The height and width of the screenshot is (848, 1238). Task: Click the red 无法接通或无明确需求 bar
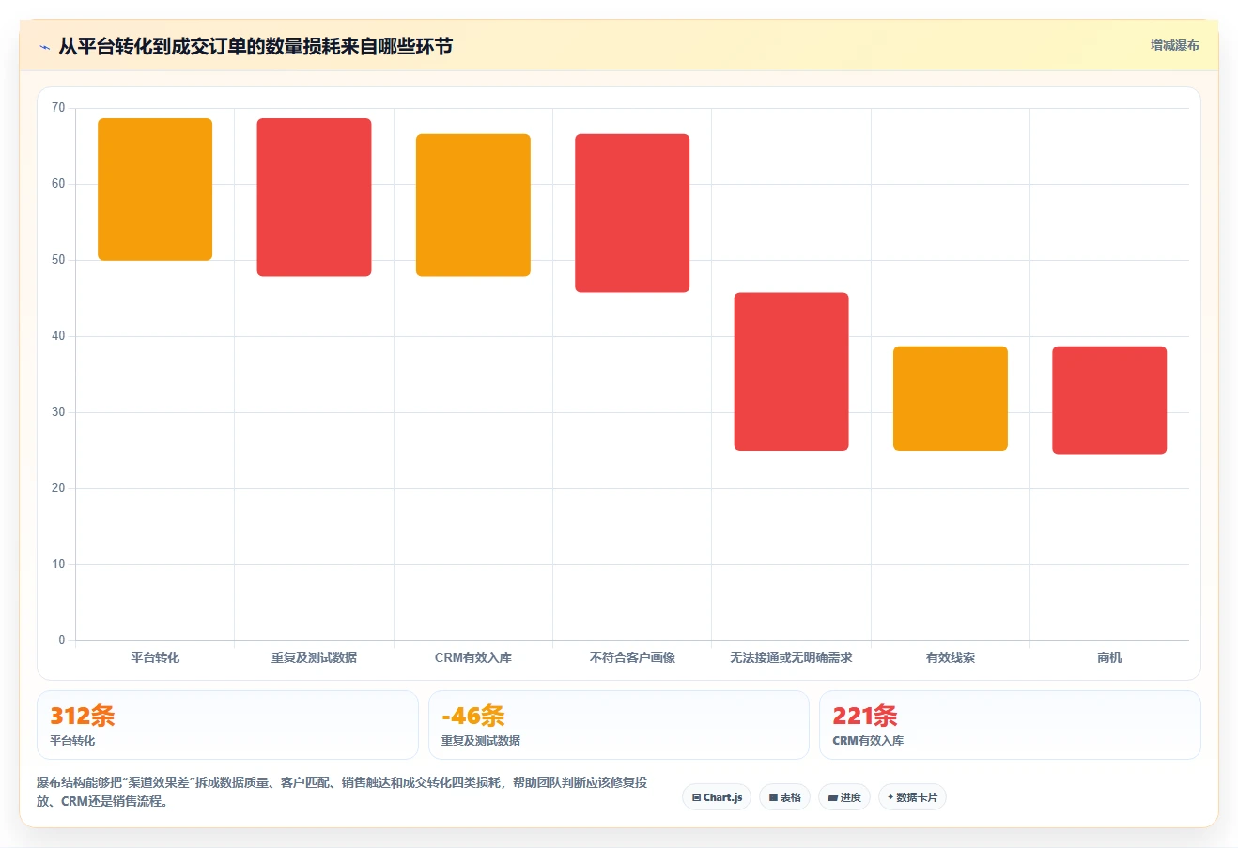[791, 372]
